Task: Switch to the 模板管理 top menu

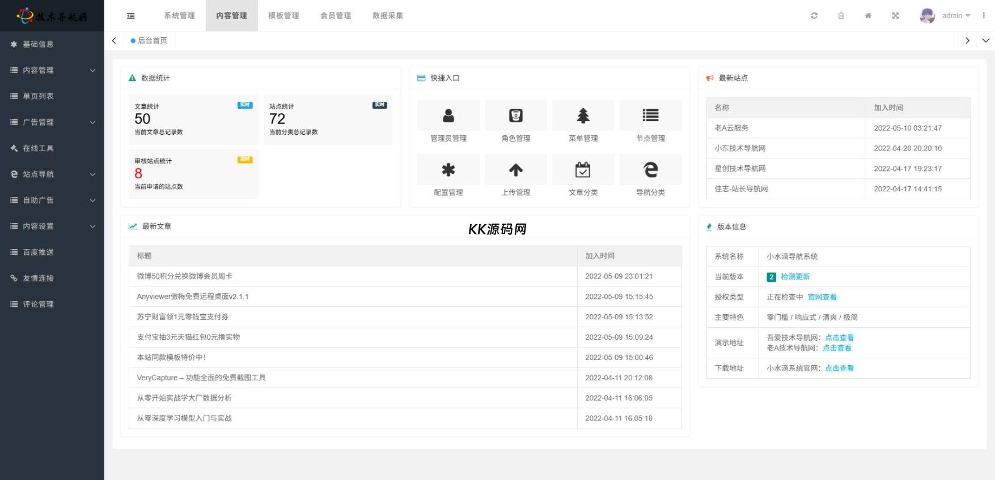Action: click(x=283, y=16)
